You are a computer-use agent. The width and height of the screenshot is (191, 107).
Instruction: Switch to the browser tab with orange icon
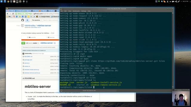42,11
